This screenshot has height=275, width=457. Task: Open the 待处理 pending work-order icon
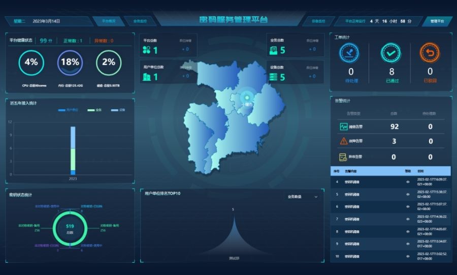pyautogui.click(x=351, y=53)
